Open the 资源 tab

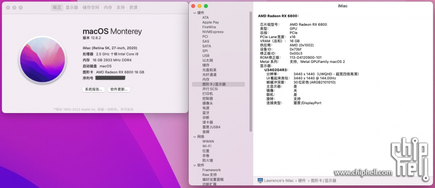click(x=133, y=8)
